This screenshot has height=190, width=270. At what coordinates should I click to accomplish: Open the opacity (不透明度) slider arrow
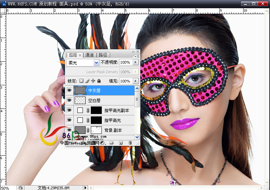[x=136, y=62]
